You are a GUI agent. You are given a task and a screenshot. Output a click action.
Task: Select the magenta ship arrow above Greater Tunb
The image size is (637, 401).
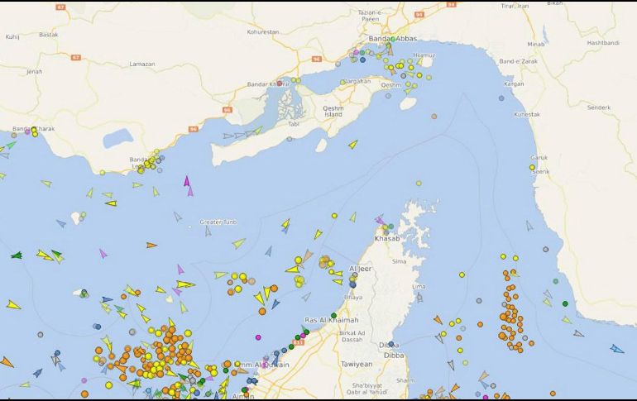point(187,181)
